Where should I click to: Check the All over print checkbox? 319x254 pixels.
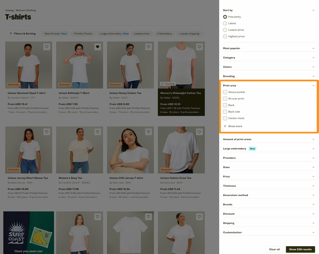[x=225, y=99]
